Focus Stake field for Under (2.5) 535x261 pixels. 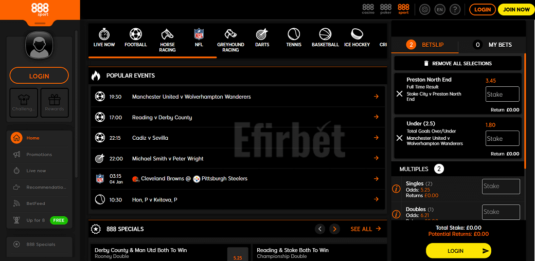(502, 138)
